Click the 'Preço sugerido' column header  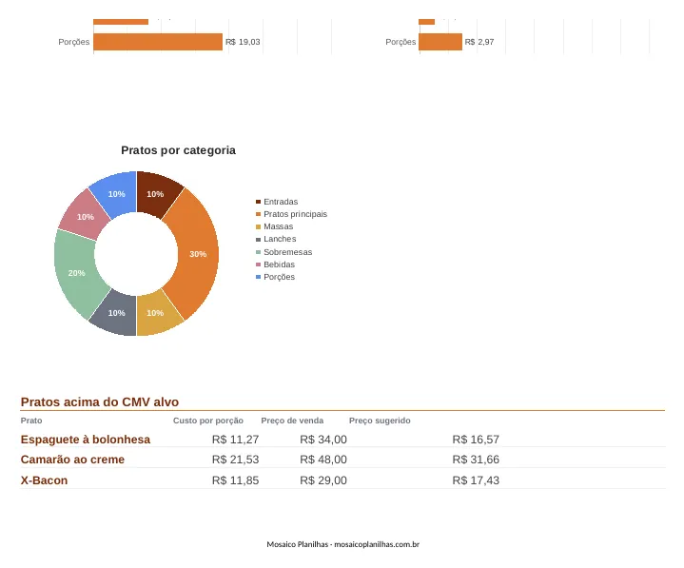tap(380, 421)
